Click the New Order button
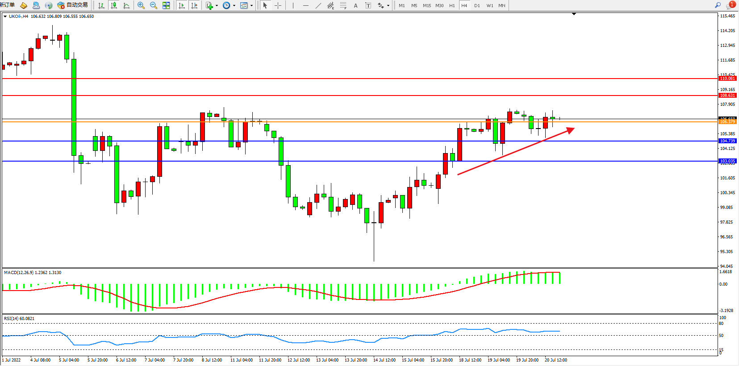 [x=7, y=5]
